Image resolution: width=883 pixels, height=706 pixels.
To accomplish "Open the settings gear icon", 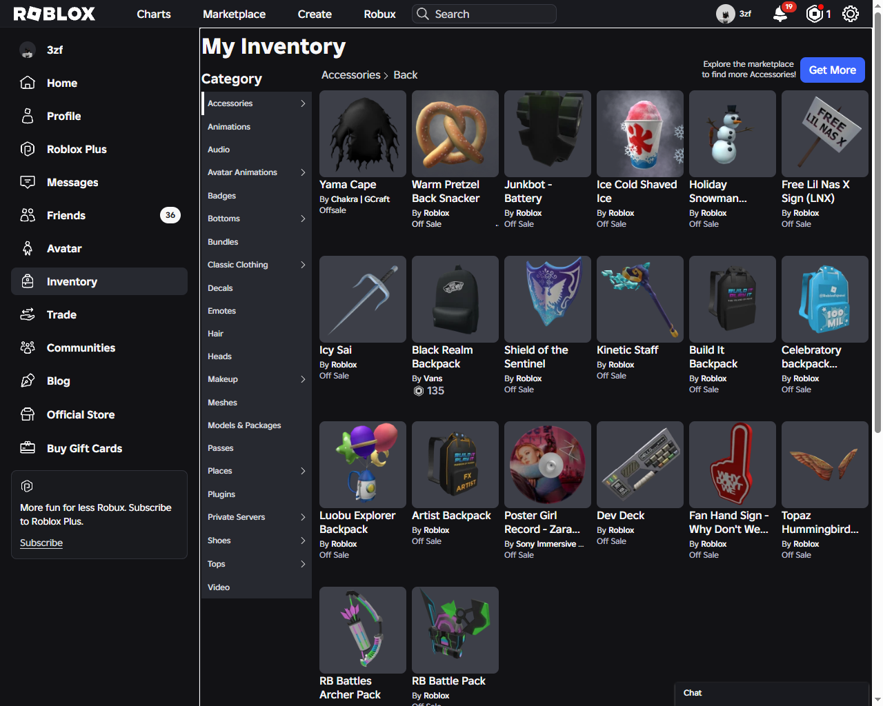I will click(851, 14).
